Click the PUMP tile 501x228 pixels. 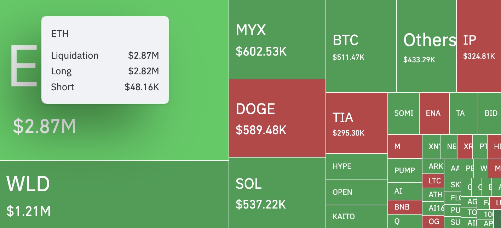coord(404,171)
